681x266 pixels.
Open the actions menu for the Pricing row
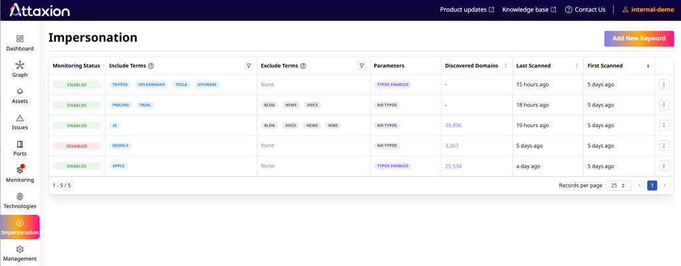(x=664, y=105)
